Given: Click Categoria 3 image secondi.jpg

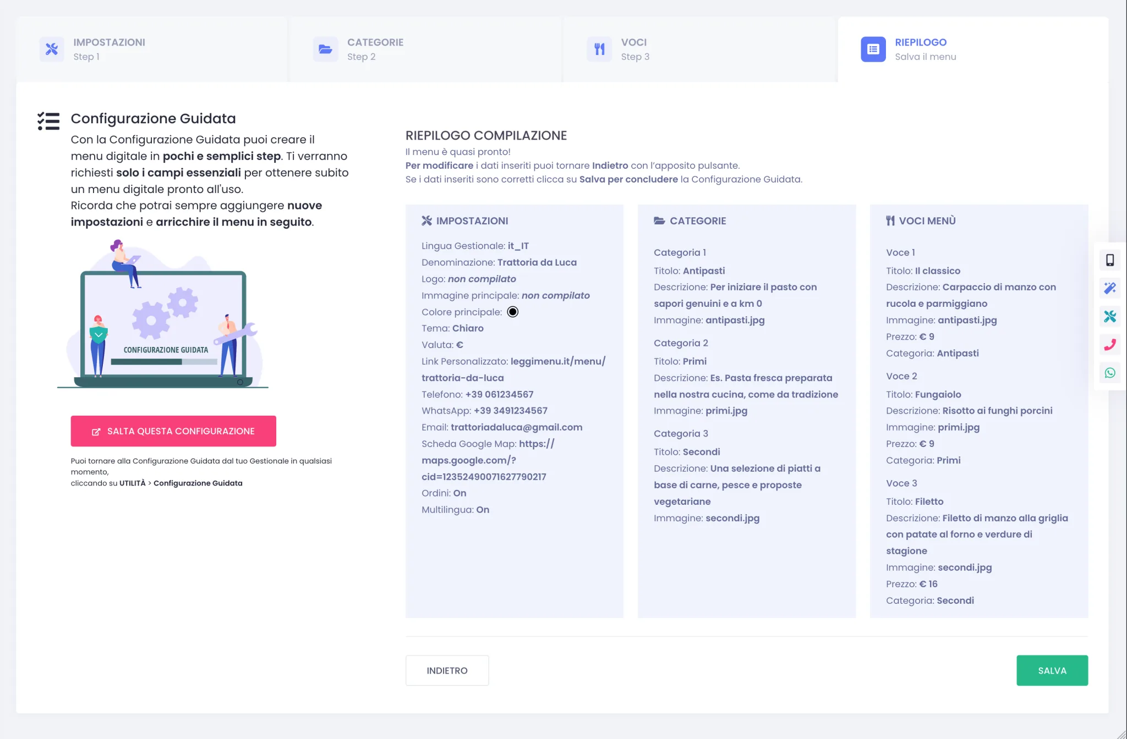Looking at the screenshot, I should click(732, 518).
